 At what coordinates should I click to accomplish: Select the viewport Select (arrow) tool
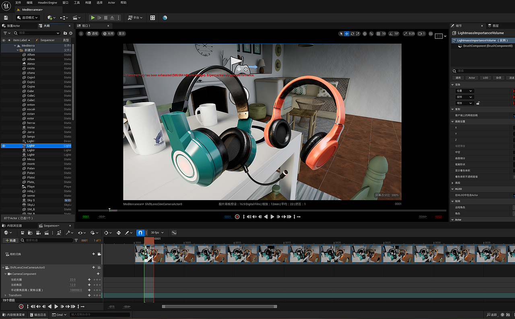coord(341,34)
